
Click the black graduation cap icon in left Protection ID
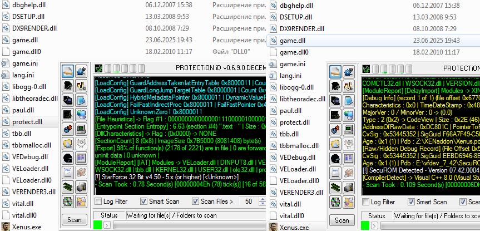(67, 86)
